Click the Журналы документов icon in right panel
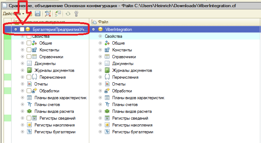The image size is (261, 143). click(107, 70)
